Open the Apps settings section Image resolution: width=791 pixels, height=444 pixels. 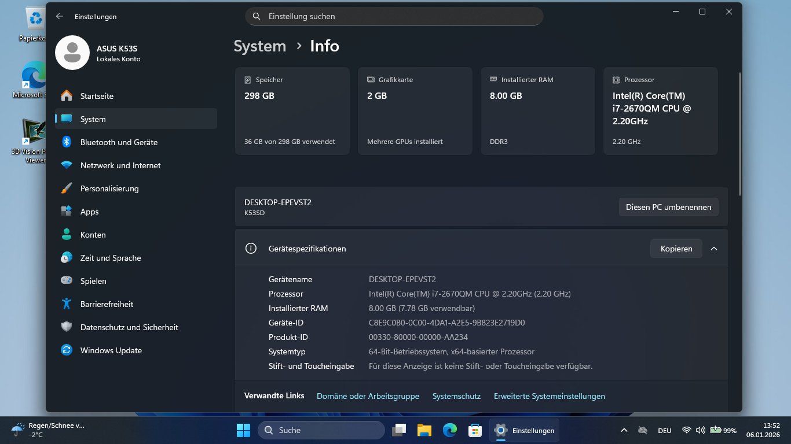pyautogui.click(x=136, y=212)
